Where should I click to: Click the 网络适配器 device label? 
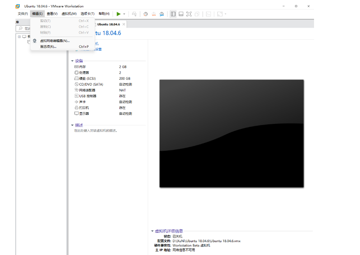(x=87, y=90)
